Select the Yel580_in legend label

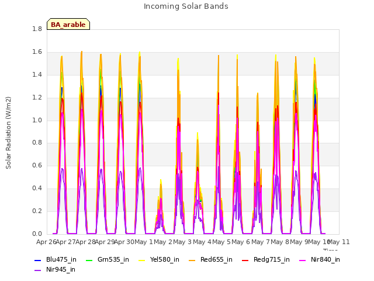click(x=165, y=260)
